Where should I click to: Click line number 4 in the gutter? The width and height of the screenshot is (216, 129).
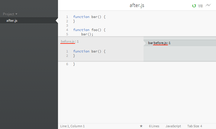click(67, 30)
